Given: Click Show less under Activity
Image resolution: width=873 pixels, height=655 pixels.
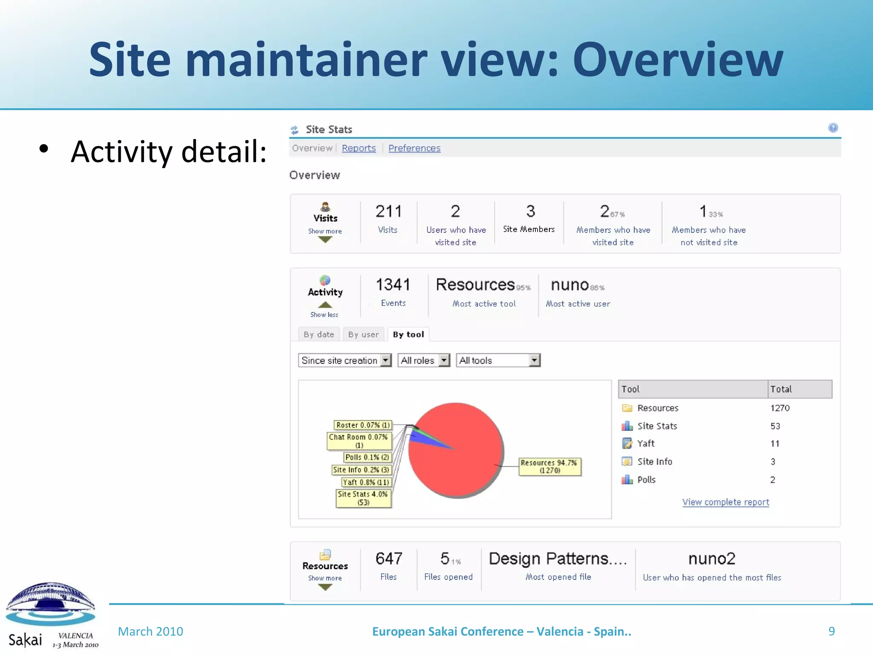Looking at the screenshot, I should point(324,315).
